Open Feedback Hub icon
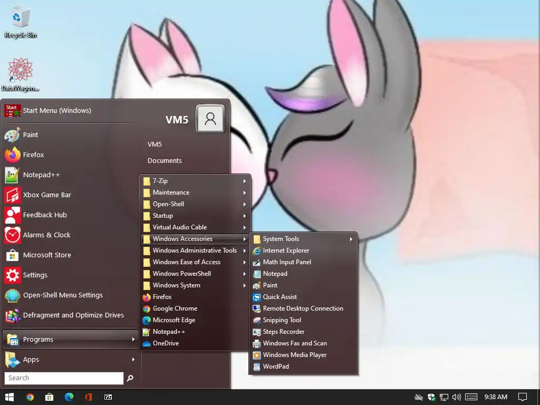The width and height of the screenshot is (540, 405). pyautogui.click(x=13, y=215)
